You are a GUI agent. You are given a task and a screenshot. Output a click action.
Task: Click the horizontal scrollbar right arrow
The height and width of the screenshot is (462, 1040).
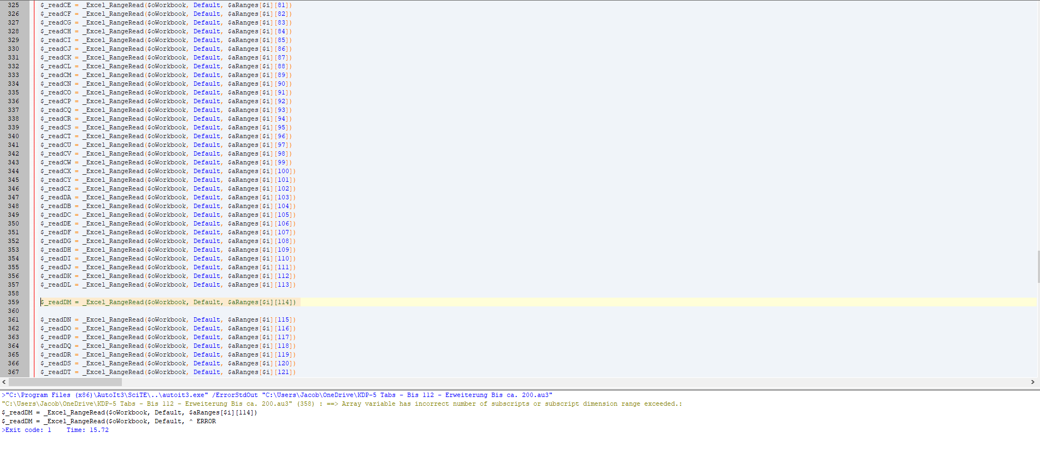tap(1032, 382)
